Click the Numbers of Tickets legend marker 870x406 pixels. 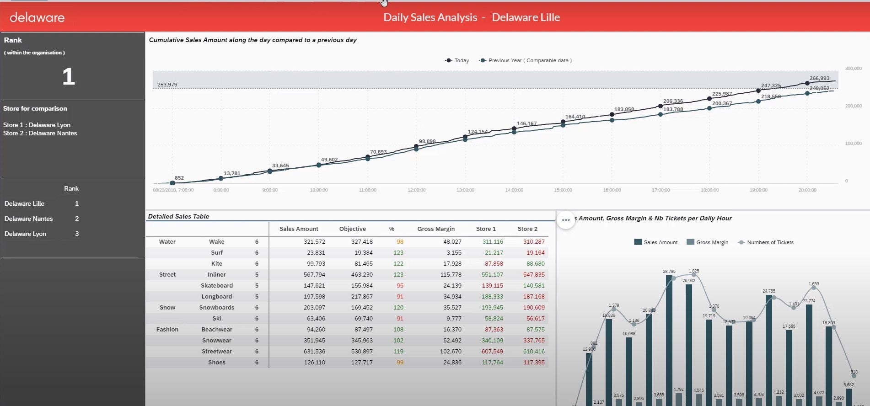741,242
